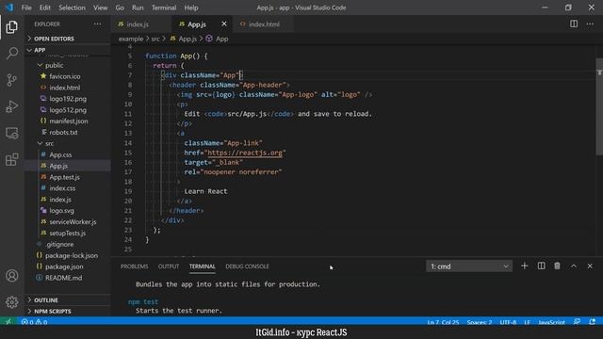Open logo.svg in file explorer
The image size is (603, 339).
(x=61, y=211)
